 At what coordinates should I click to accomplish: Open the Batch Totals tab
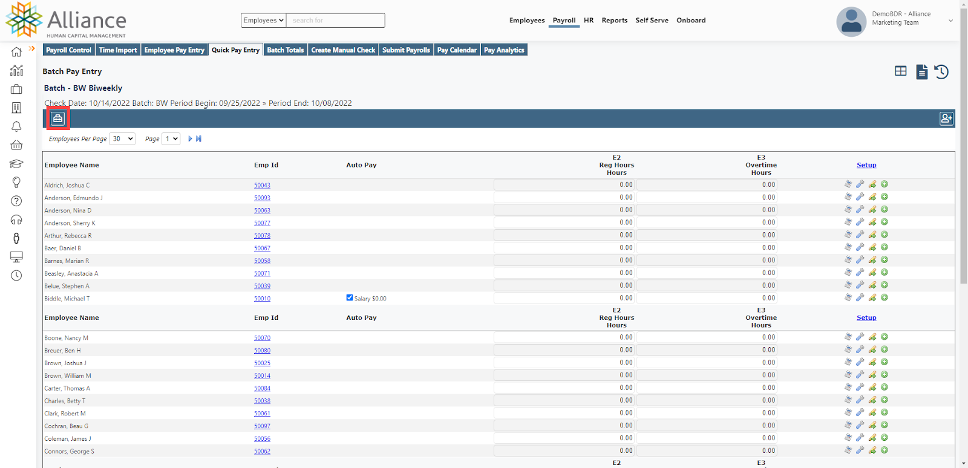click(286, 50)
